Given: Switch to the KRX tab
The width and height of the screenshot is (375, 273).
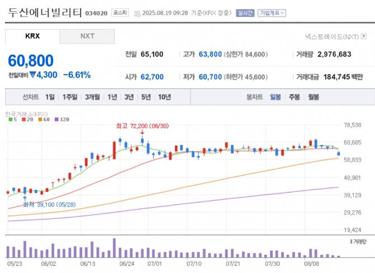Looking at the screenshot, I should pos(32,36).
